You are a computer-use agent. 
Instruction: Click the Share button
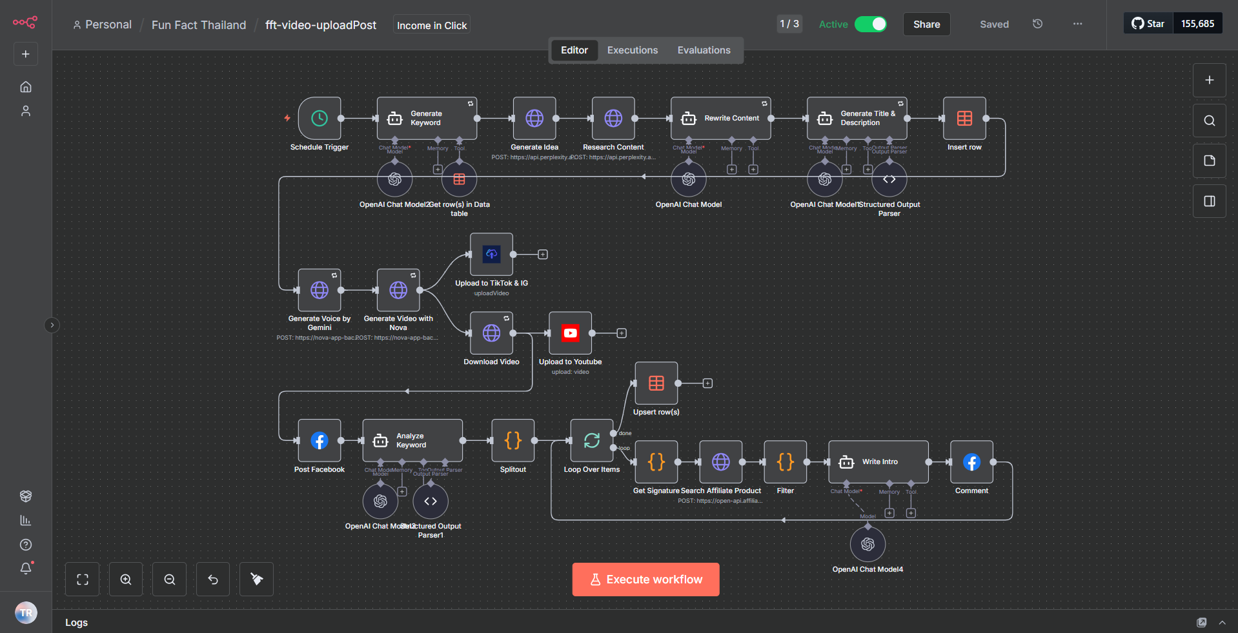click(926, 24)
